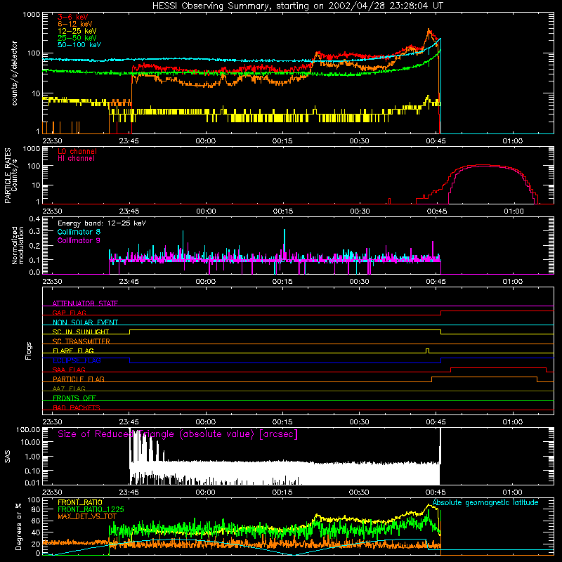Click the SAA_FLAG label
Image resolution: width=562 pixels, height=562 pixels.
pos(69,370)
